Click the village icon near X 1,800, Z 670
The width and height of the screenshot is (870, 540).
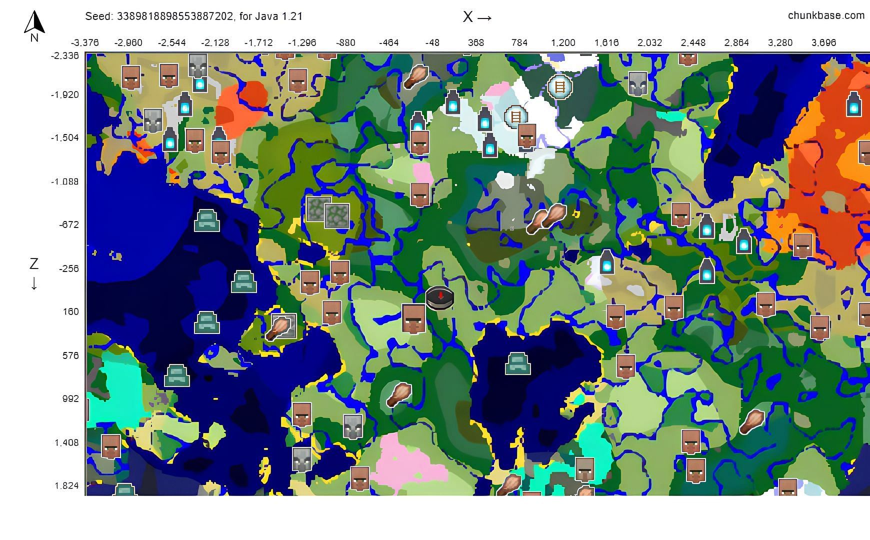coord(625,366)
